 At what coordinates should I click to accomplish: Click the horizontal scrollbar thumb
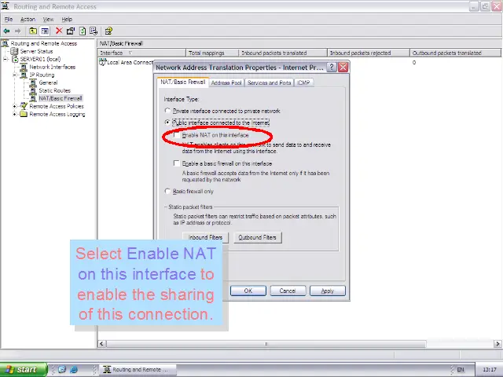pos(266,344)
